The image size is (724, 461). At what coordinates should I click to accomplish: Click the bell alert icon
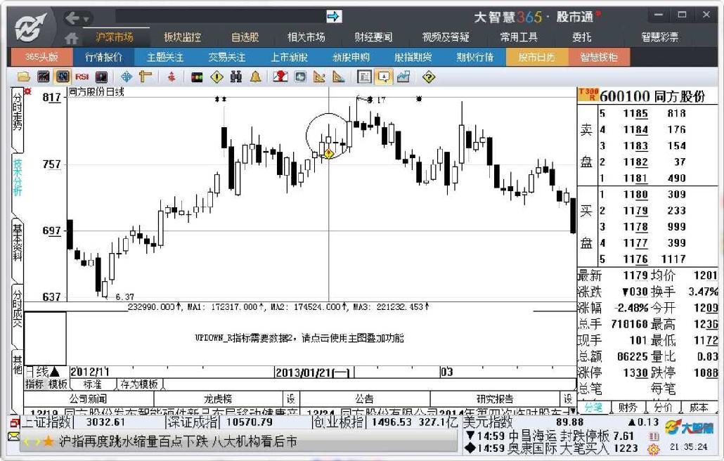[255, 77]
